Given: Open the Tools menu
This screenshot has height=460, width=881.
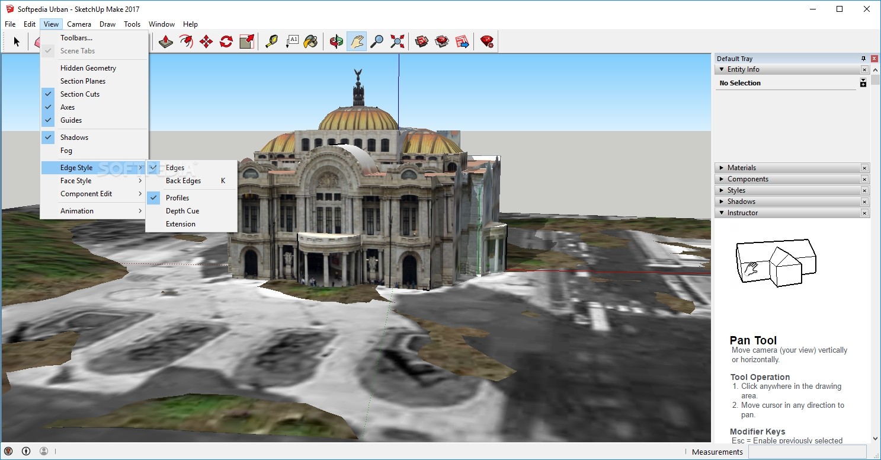Looking at the screenshot, I should click(132, 24).
